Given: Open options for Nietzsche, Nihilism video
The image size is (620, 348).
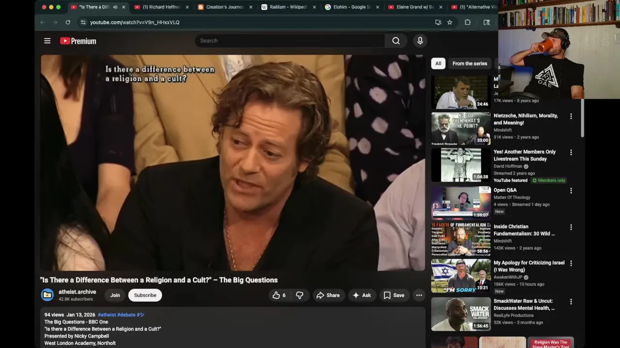Looking at the screenshot, I should 571,116.
